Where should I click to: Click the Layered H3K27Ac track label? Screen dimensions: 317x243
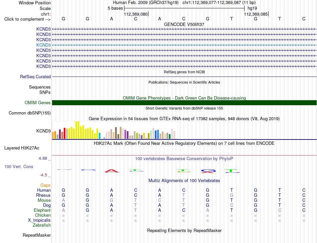[22, 148]
